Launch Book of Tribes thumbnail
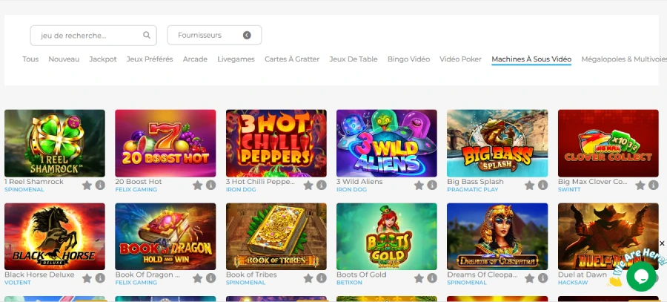 pos(276,237)
